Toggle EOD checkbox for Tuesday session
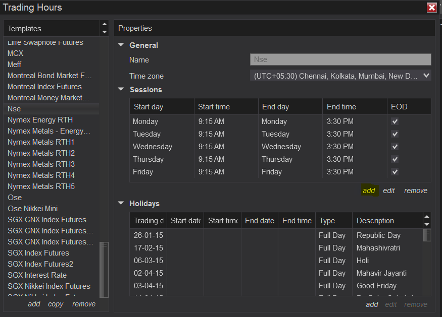 [x=395, y=134]
